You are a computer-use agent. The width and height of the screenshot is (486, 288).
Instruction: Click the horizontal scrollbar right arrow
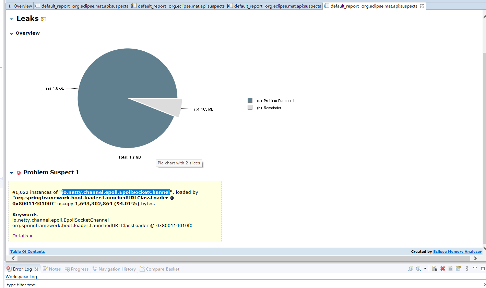click(475, 258)
